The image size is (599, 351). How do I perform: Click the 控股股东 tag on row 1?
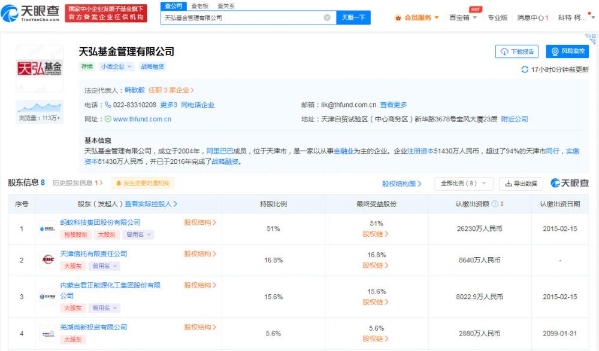[x=75, y=234]
